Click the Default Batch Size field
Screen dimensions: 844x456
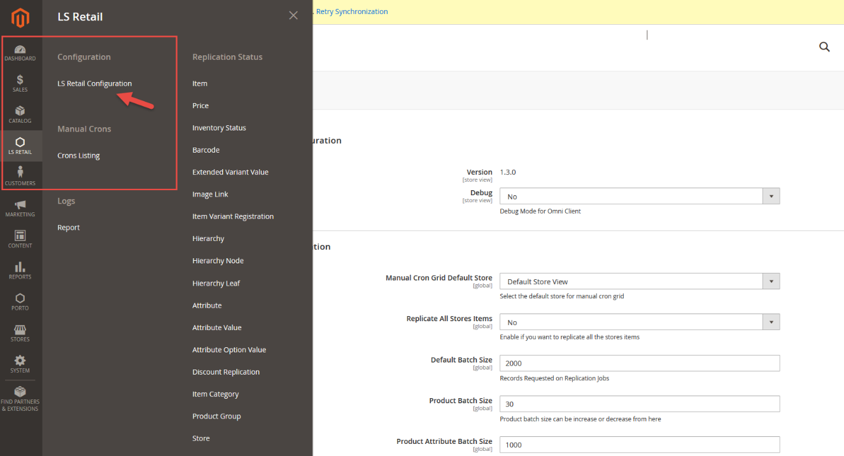coord(639,363)
